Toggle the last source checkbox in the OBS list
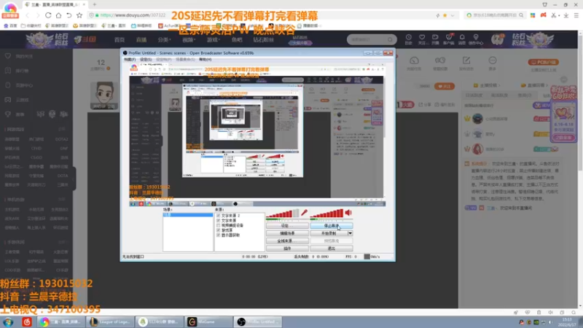Screen dimensions: 583x328 (218, 235)
